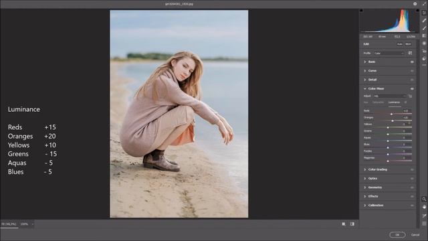428x241 pixels.
Task: Expand the Optics panel
Action: [x=365, y=179]
